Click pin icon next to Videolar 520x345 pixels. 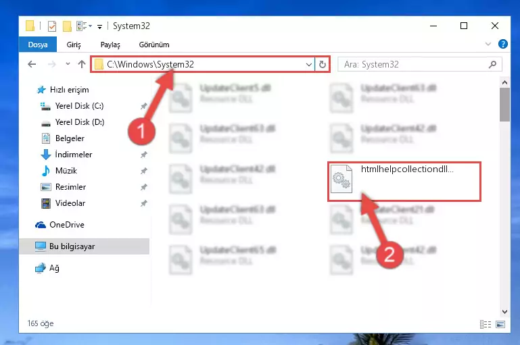143,203
